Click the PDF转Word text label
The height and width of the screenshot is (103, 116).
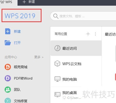click(x=23, y=78)
